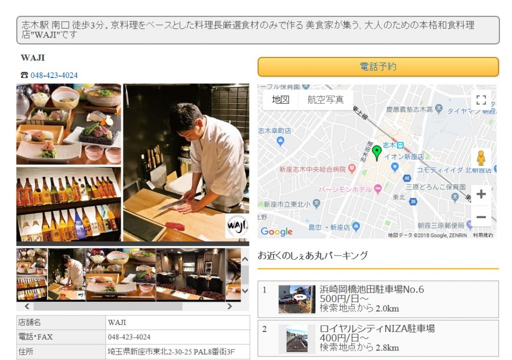
Task: Click gallery right scroll arrow
Action: point(229,306)
